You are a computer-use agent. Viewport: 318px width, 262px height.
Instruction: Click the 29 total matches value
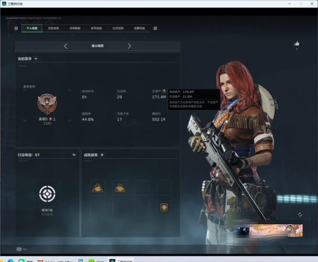tap(119, 97)
